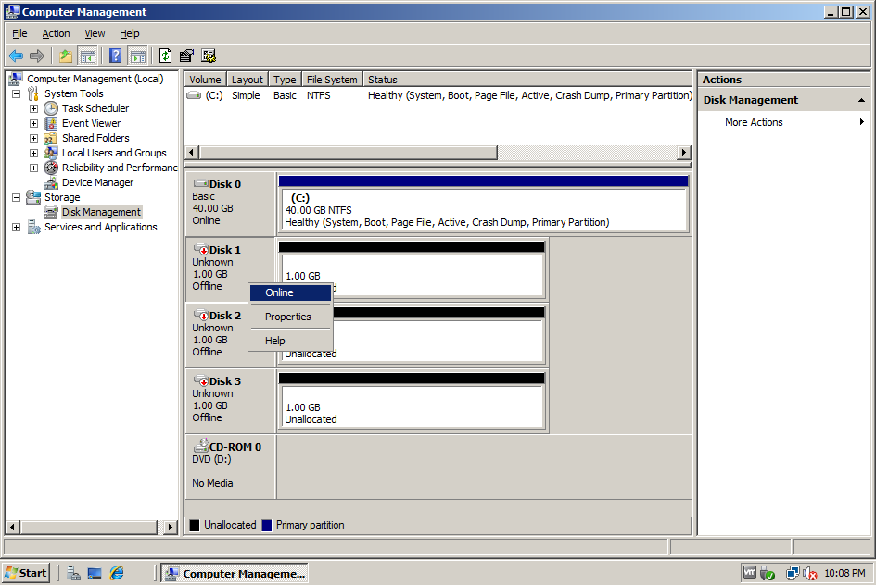Screen dimensions: 876x585
Task: Click the black Unallocated legend swatch
Action: 195,526
